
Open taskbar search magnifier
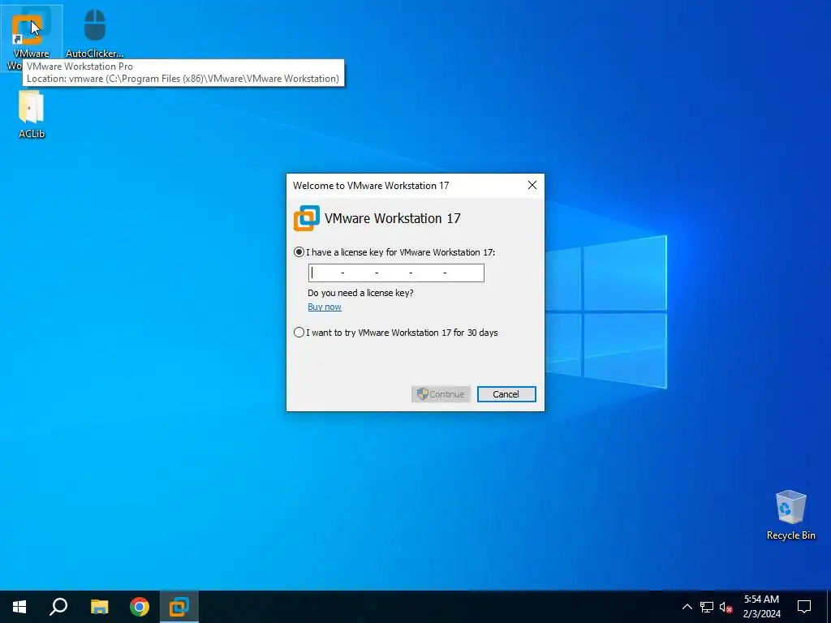[58, 607]
